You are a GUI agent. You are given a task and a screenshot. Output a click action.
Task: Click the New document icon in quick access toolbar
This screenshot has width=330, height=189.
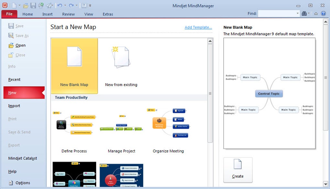tap(14, 5)
